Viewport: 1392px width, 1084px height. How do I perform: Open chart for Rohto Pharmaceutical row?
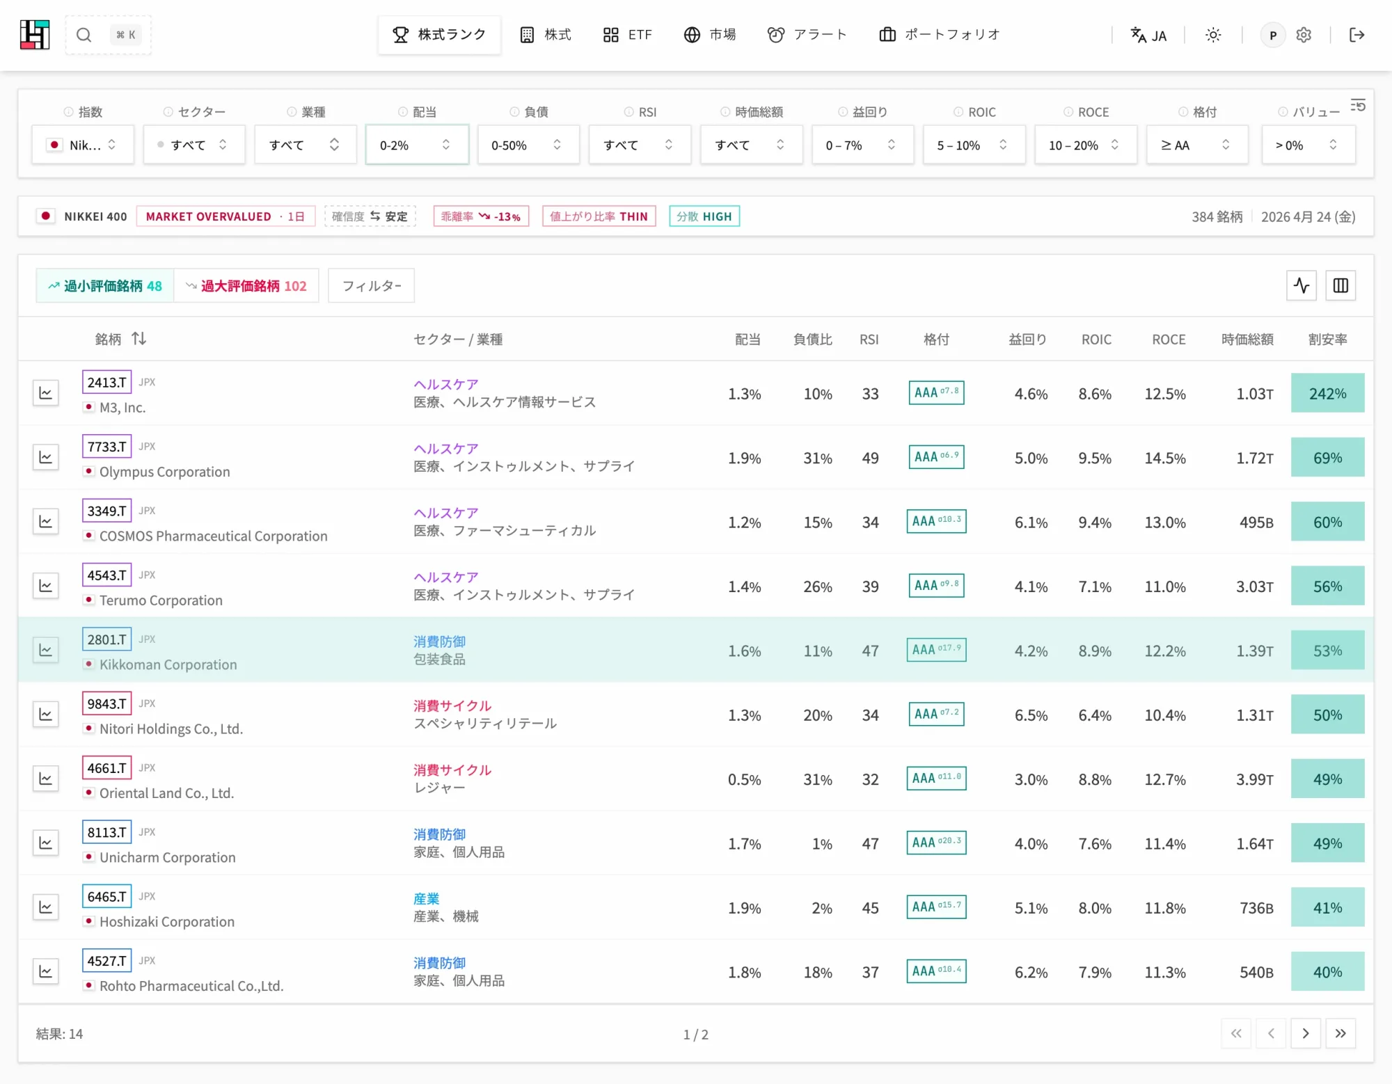[46, 971]
